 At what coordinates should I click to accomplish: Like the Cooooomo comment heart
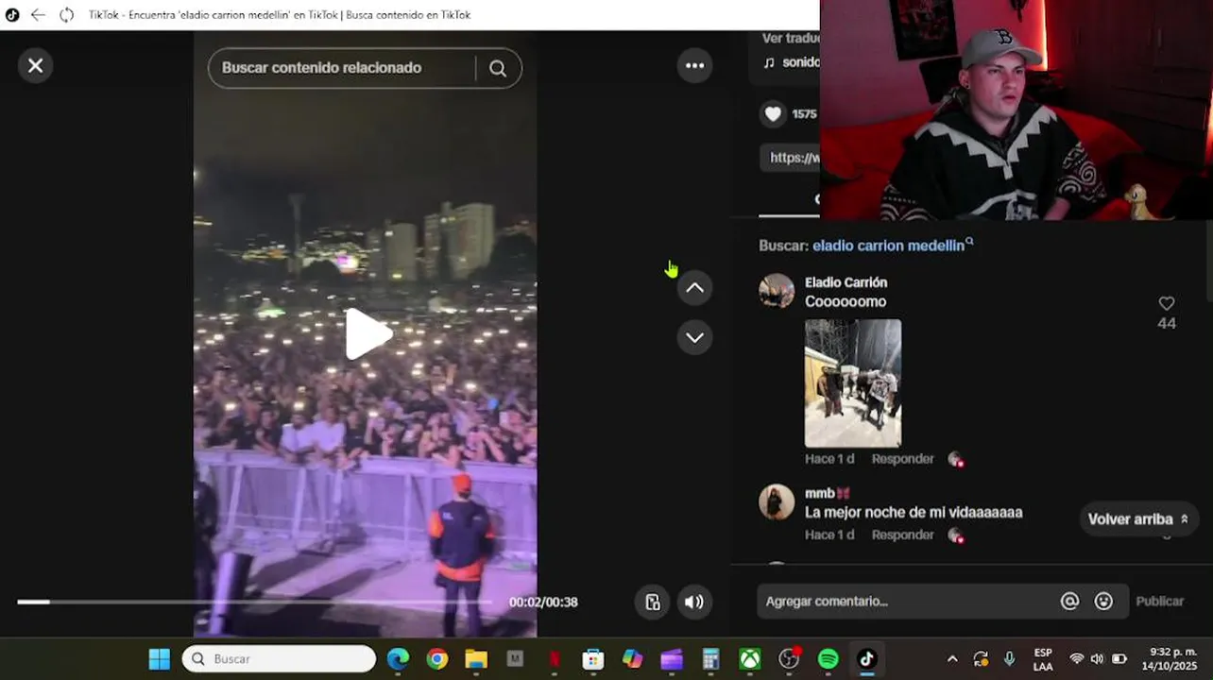pos(1167,303)
